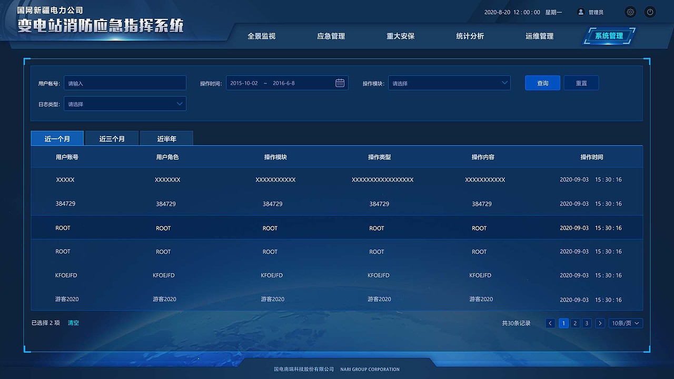Open the 操作模块 dropdown
Viewport: 674px width, 379px height.
[x=448, y=83]
